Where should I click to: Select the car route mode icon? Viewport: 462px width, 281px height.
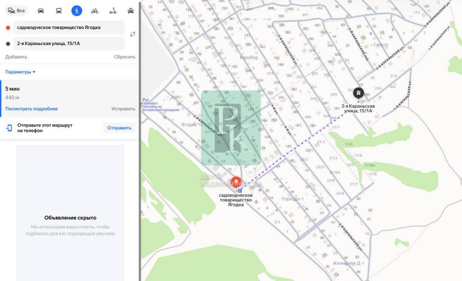[x=41, y=11]
